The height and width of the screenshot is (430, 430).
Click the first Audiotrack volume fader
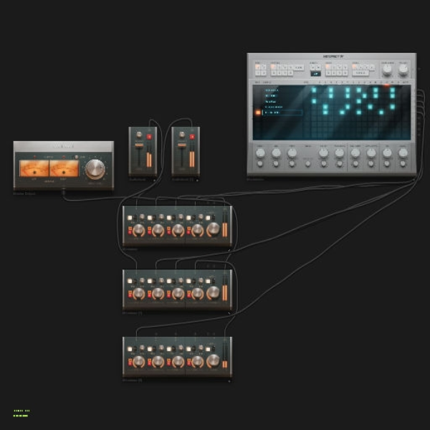139,145
